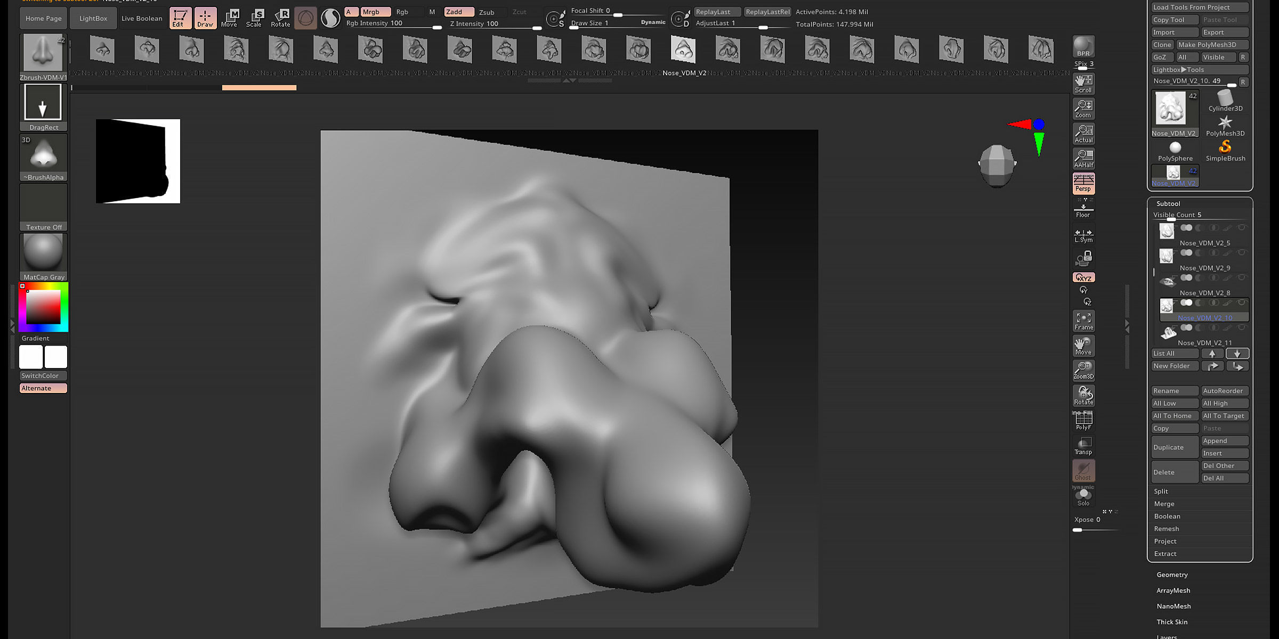The width and height of the screenshot is (1279, 639).
Task: Click the Zoom3D navigation icon
Action: (1083, 371)
